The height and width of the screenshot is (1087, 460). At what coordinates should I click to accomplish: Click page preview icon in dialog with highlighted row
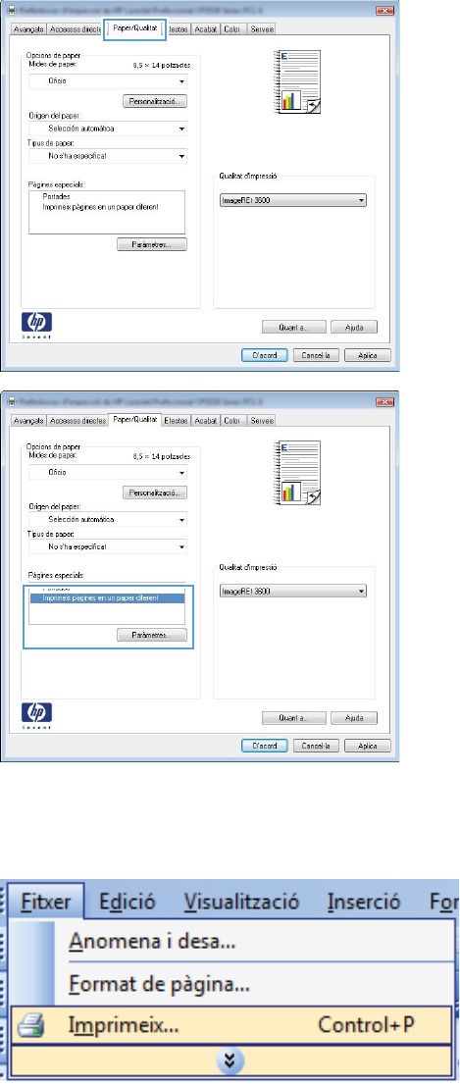[x=297, y=474]
